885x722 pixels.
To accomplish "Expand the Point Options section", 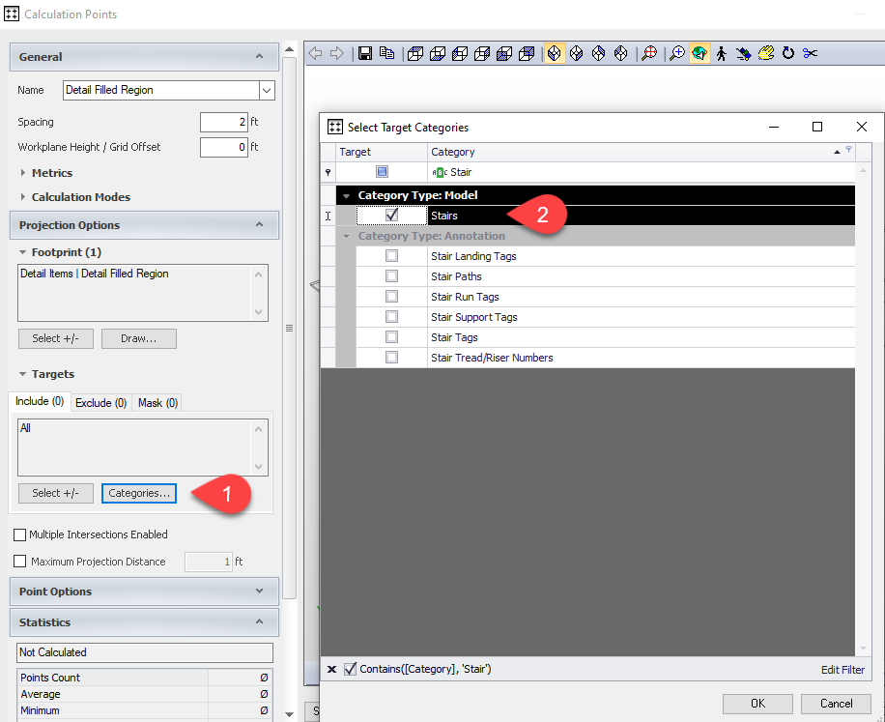I will 259,592.
